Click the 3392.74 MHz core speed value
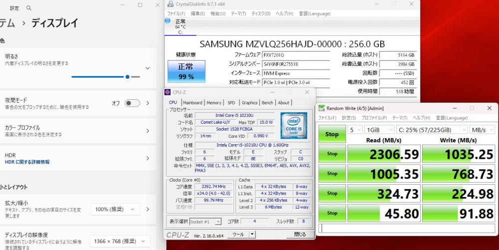499x250 pixels. coord(214,187)
